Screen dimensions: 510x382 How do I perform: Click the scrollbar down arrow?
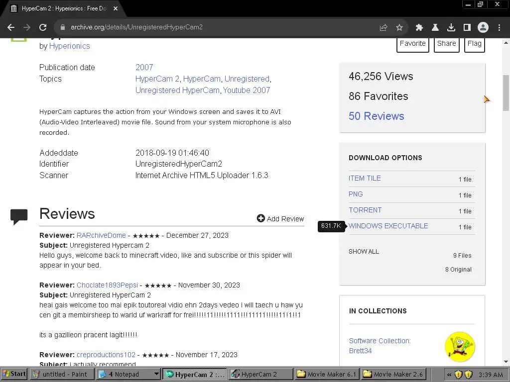(506, 362)
